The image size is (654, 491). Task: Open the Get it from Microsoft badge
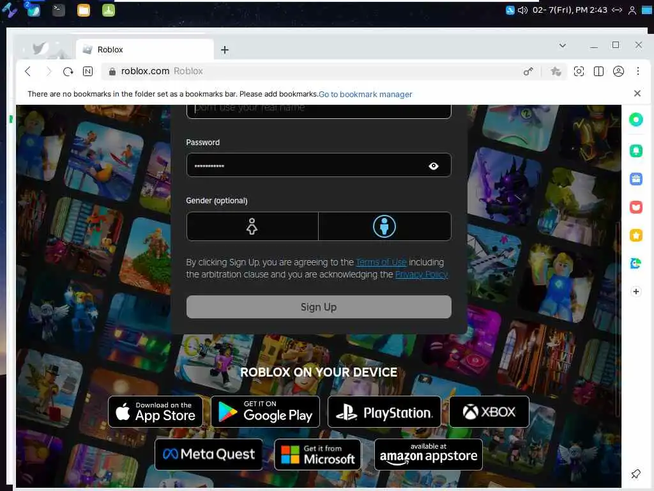point(317,455)
